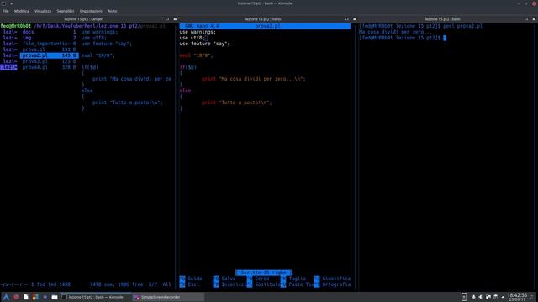Select highlighted prova2.pl in ranger

coord(50,55)
